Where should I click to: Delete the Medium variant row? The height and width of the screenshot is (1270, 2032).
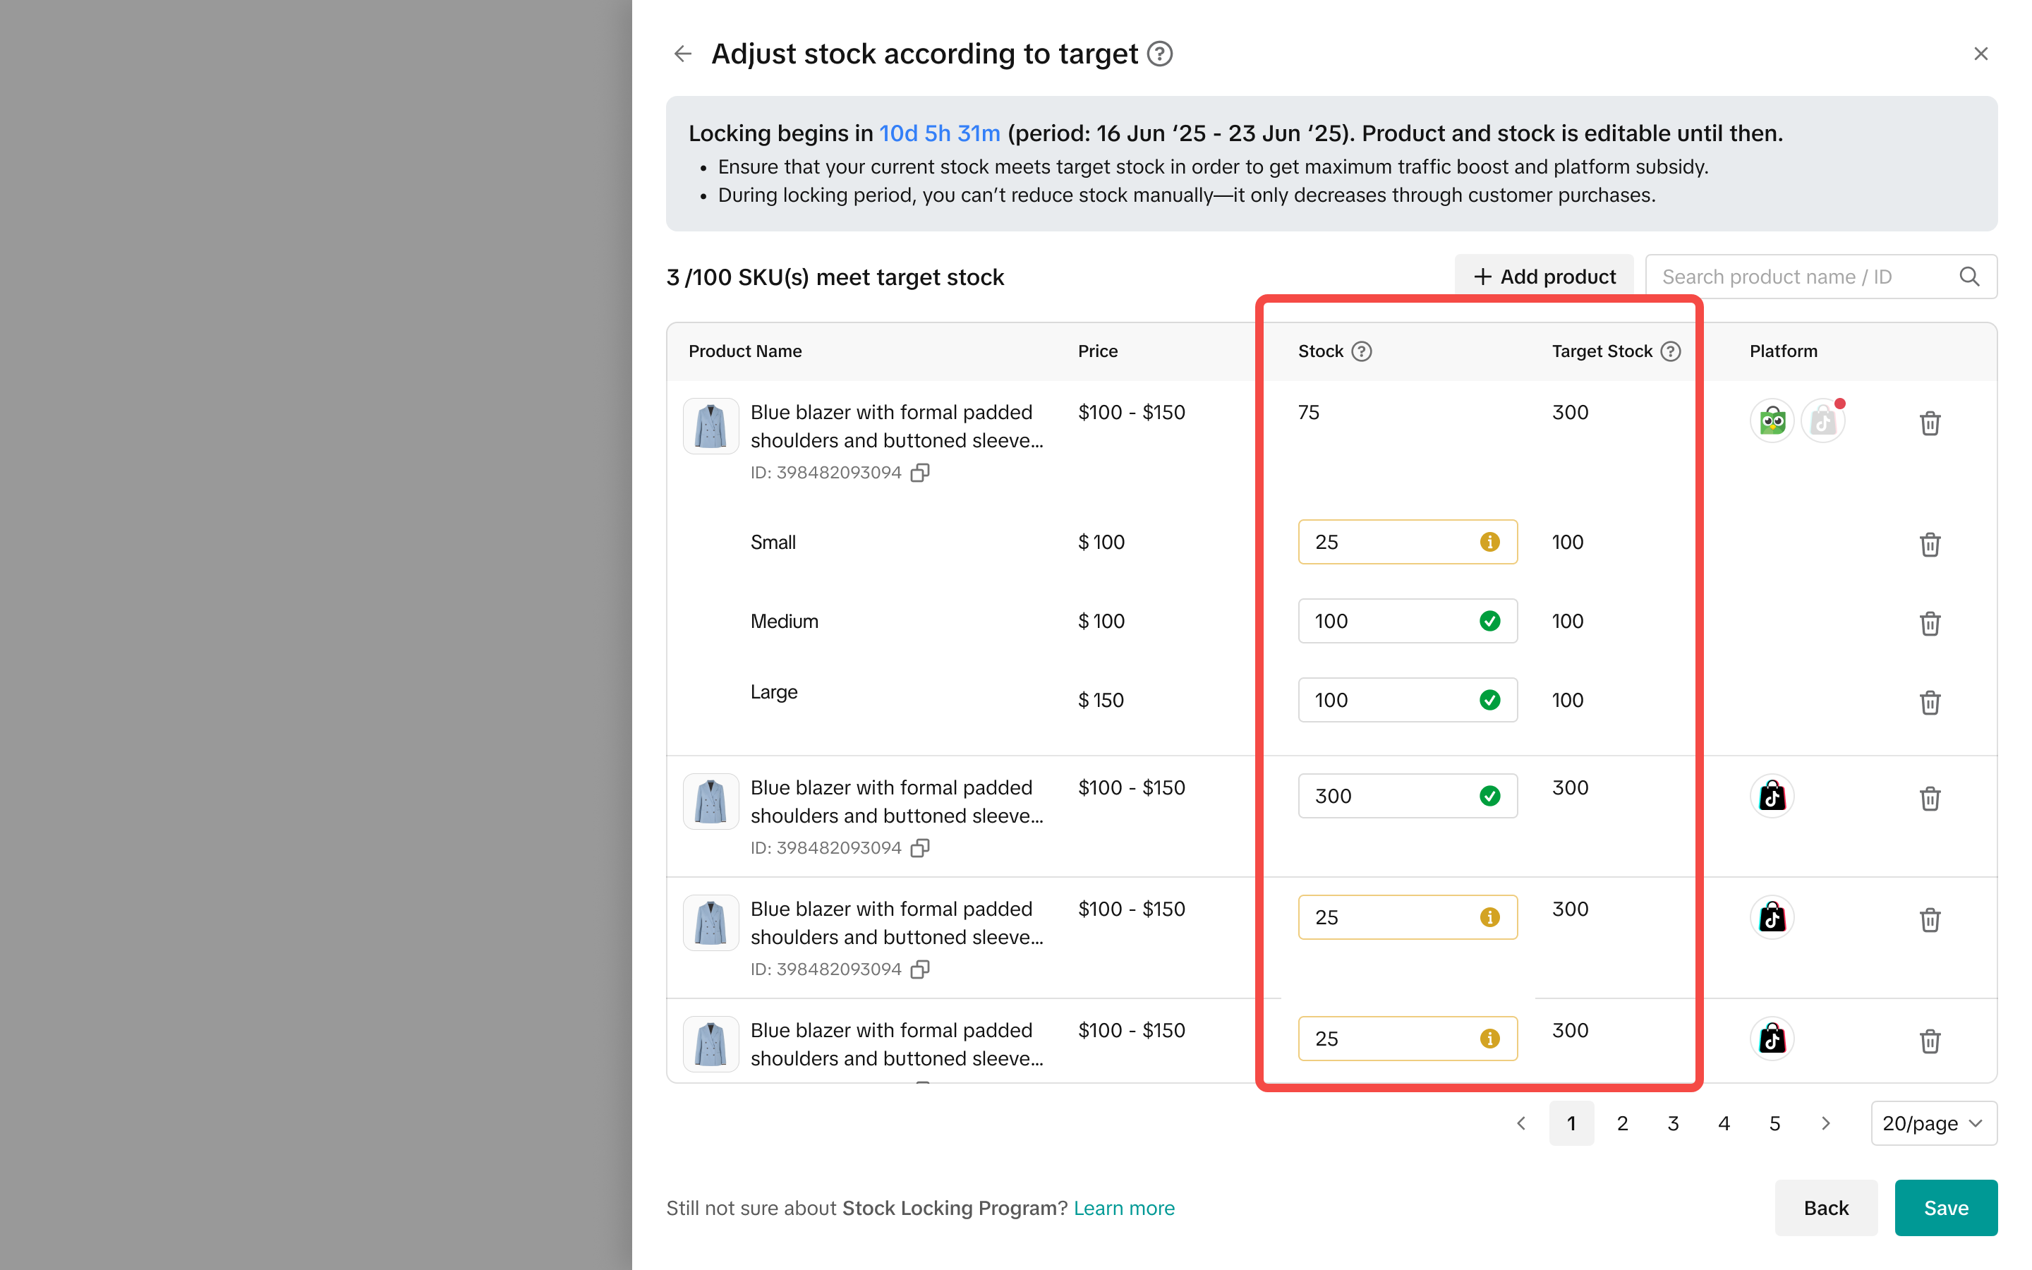[1930, 623]
